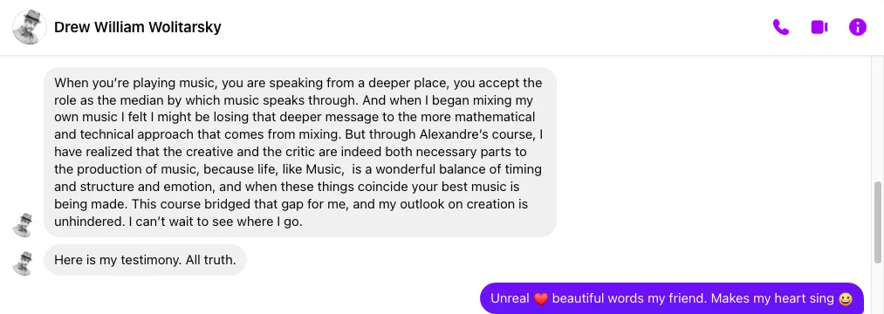
Task: Open the header profile picture of Drew
Action: point(30,27)
